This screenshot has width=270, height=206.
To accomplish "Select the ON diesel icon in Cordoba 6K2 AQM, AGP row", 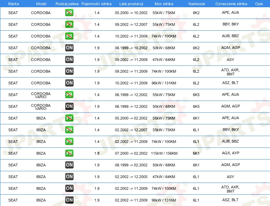I will point(69,48).
